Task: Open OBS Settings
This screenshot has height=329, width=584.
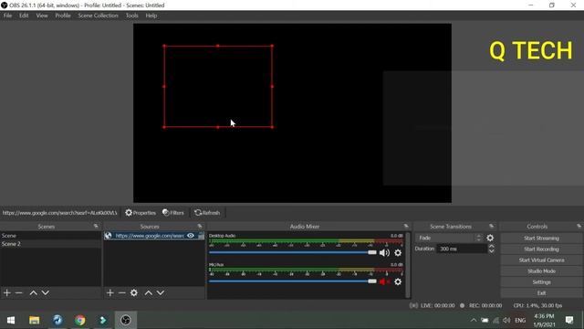Action: [x=541, y=282]
